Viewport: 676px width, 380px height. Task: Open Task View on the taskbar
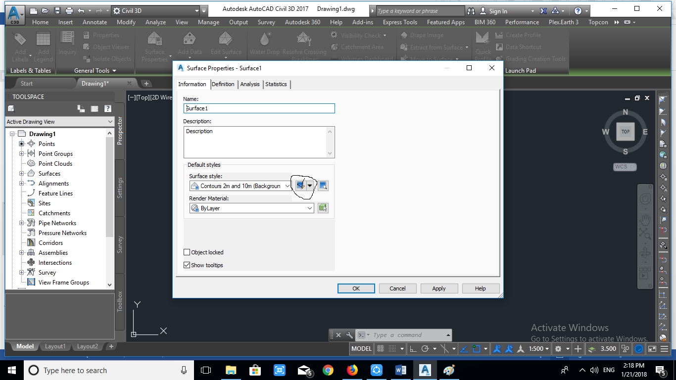[x=206, y=370]
